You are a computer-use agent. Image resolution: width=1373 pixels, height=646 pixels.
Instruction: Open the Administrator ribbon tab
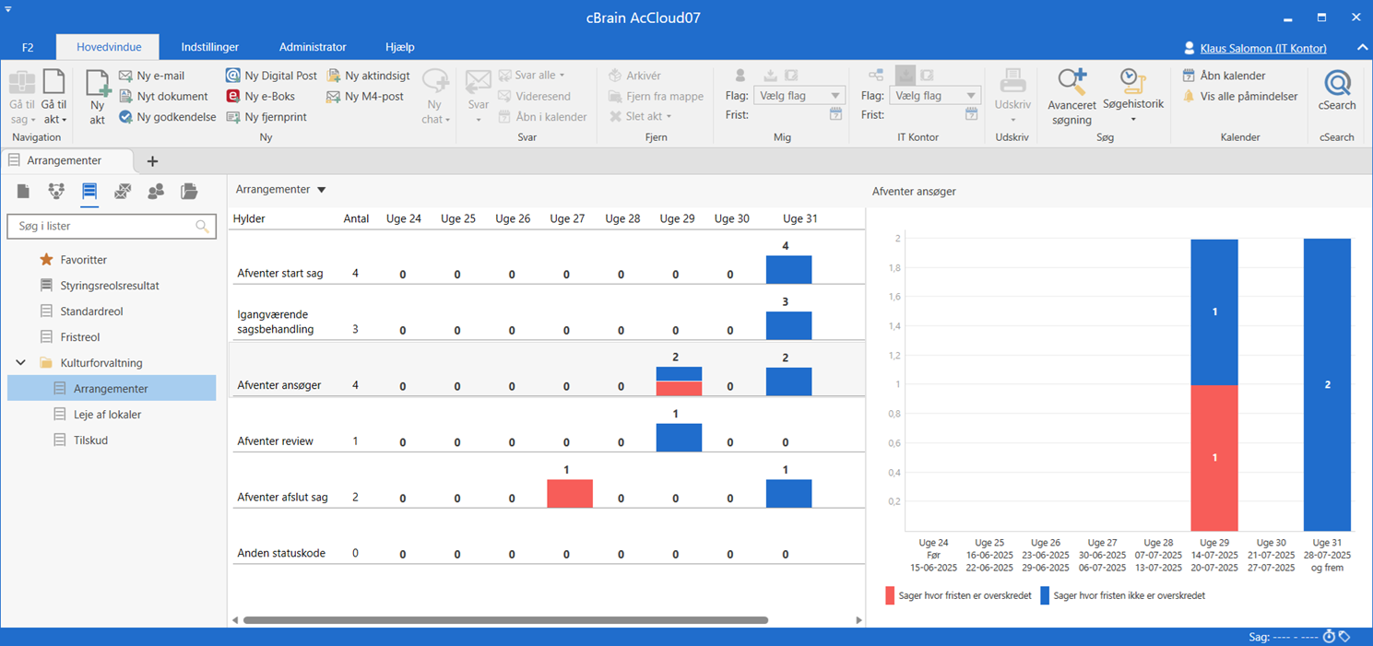(313, 47)
